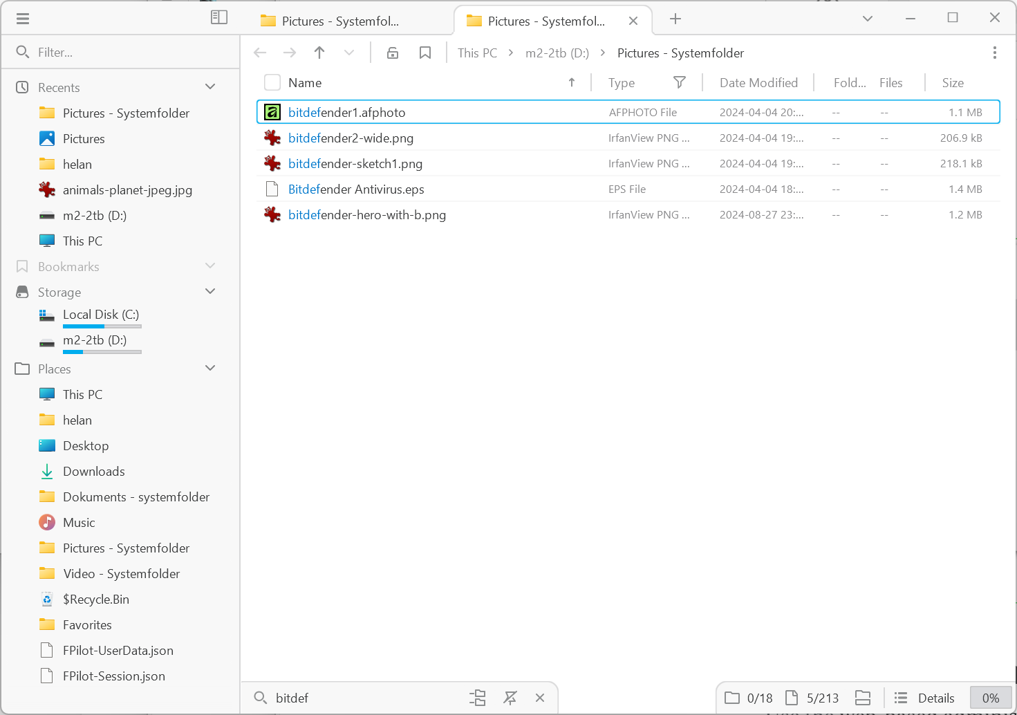
Task: Click the ascending sort arrow on Name column
Action: point(572,82)
